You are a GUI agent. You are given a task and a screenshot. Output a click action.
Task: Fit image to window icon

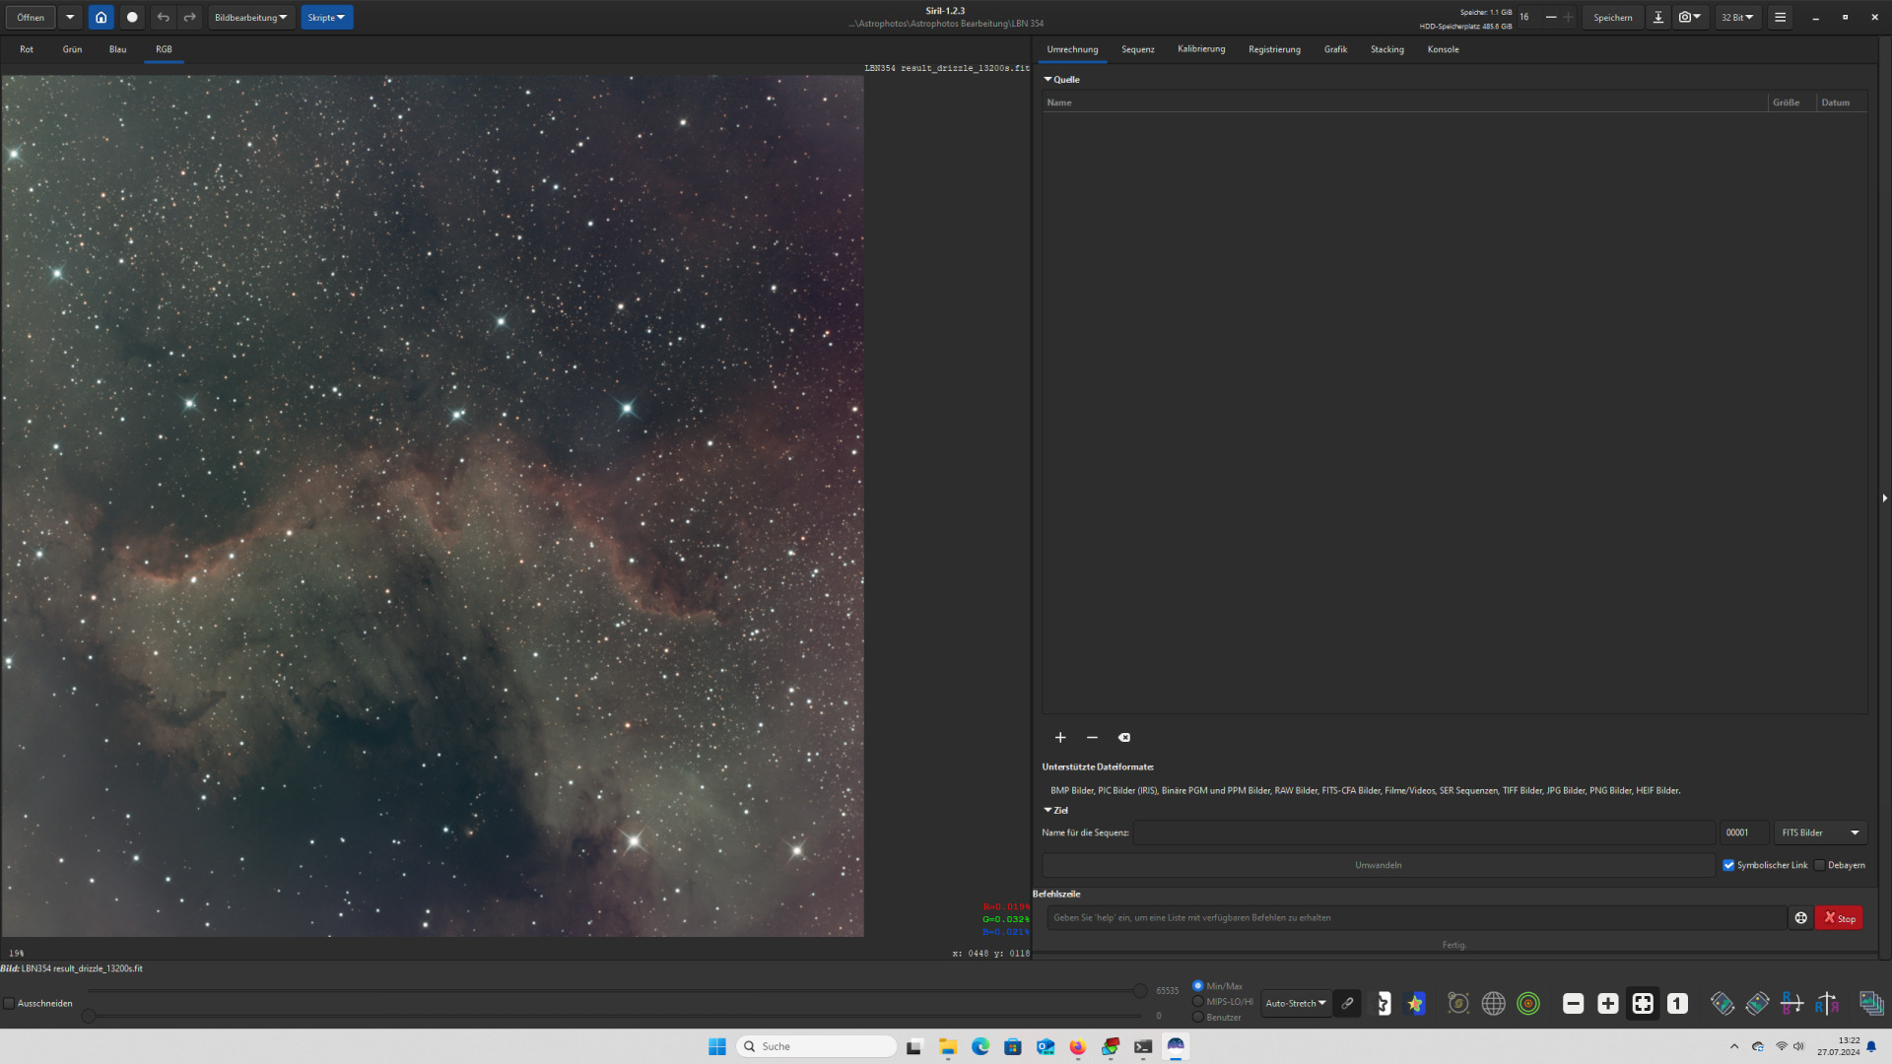1643,1003
